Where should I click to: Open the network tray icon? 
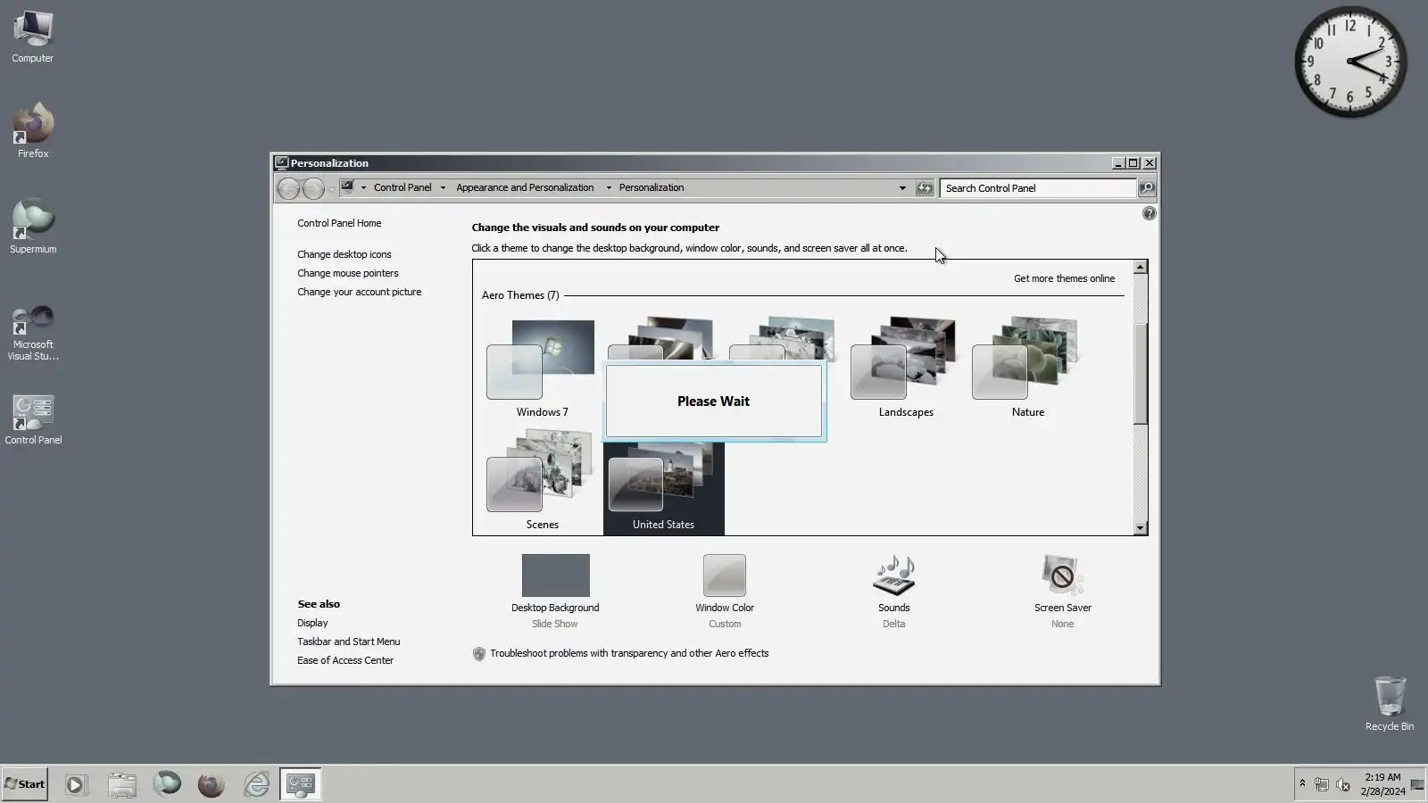coord(1322,785)
